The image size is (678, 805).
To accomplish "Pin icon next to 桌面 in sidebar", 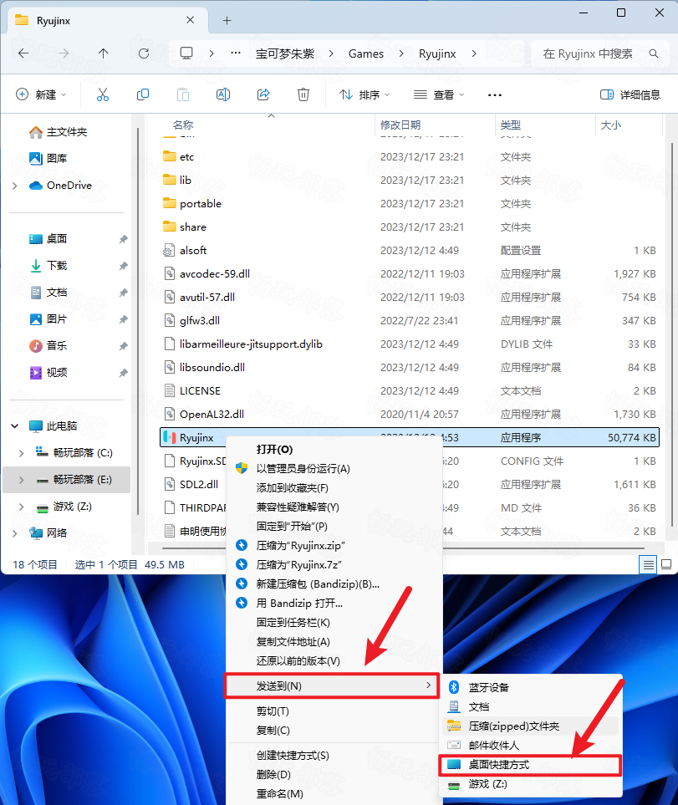I will [x=123, y=239].
